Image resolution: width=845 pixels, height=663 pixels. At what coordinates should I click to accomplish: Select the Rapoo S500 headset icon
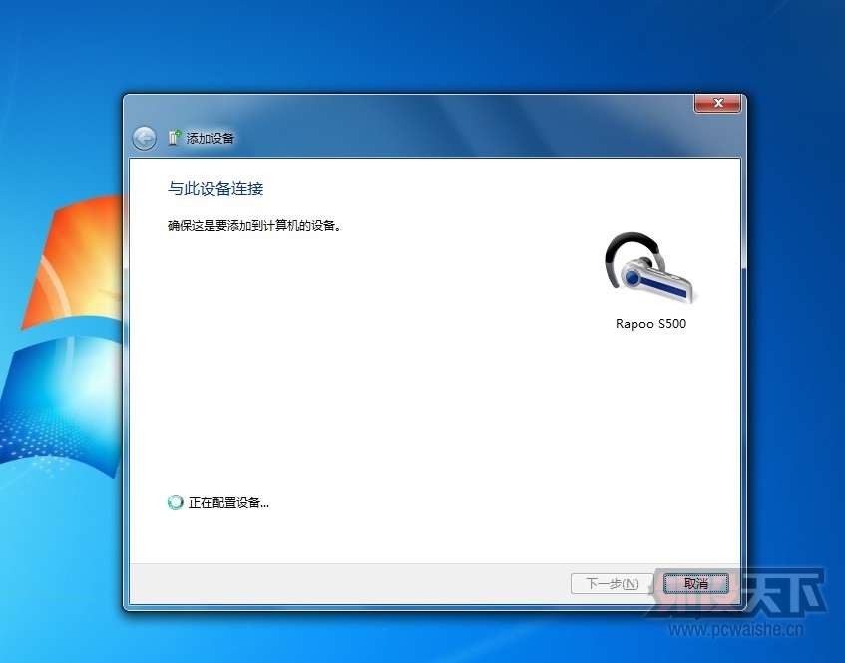pos(650,267)
